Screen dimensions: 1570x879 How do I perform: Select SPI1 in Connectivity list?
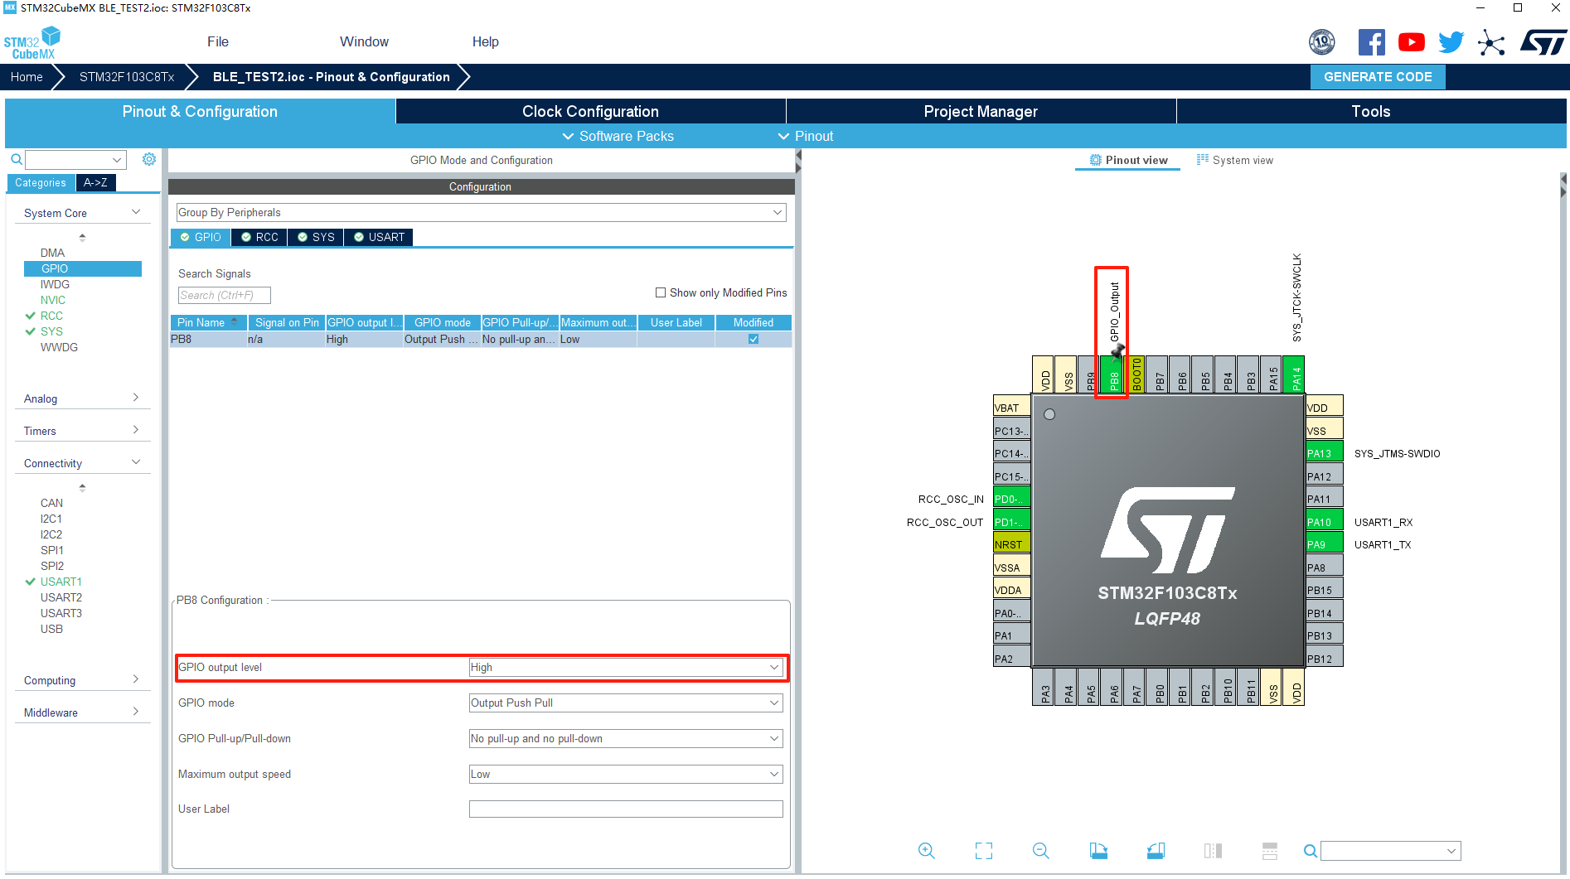pyautogui.click(x=52, y=550)
